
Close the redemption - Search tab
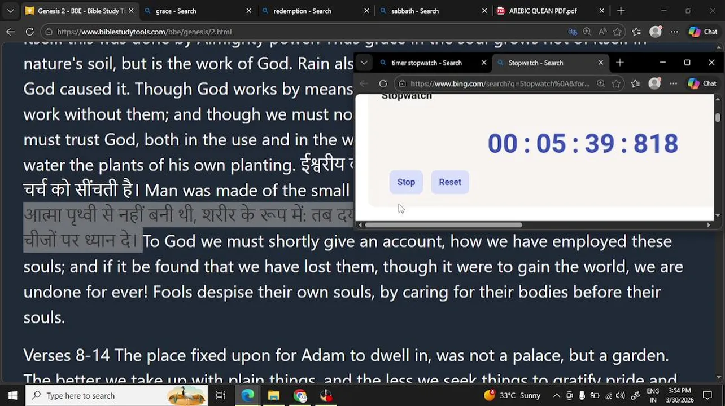pos(366,11)
